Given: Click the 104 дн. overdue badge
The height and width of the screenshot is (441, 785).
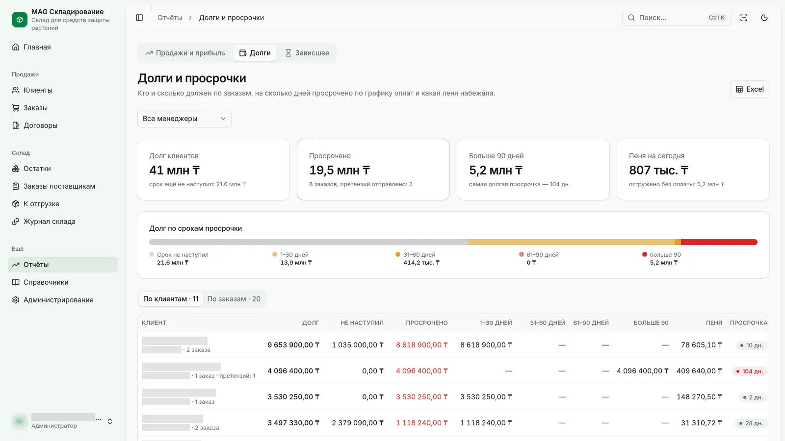Looking at the screenshot, I should (x=749, y=371).
